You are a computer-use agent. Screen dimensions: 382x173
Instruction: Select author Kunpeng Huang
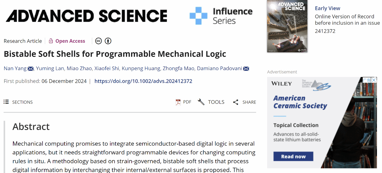[141, 69]
